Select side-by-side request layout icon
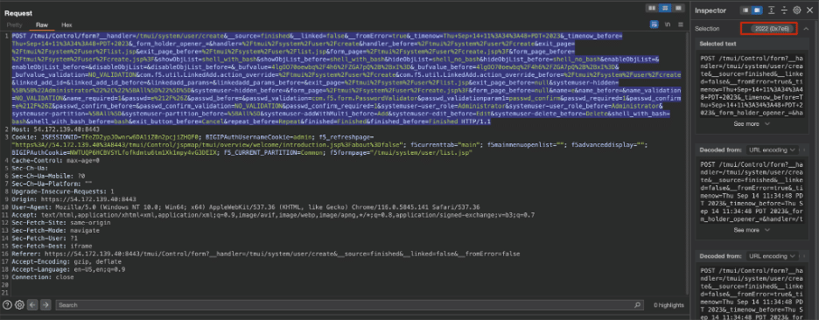The height and width of the screenshot is (320, 819). 653,8
